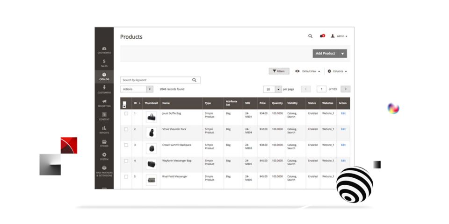Image resolution: width=449 pixels, height=224 pixels.
Task: Select the Wayfarer Messenger Bag checkbox
Action: click(x=126, y=161)
